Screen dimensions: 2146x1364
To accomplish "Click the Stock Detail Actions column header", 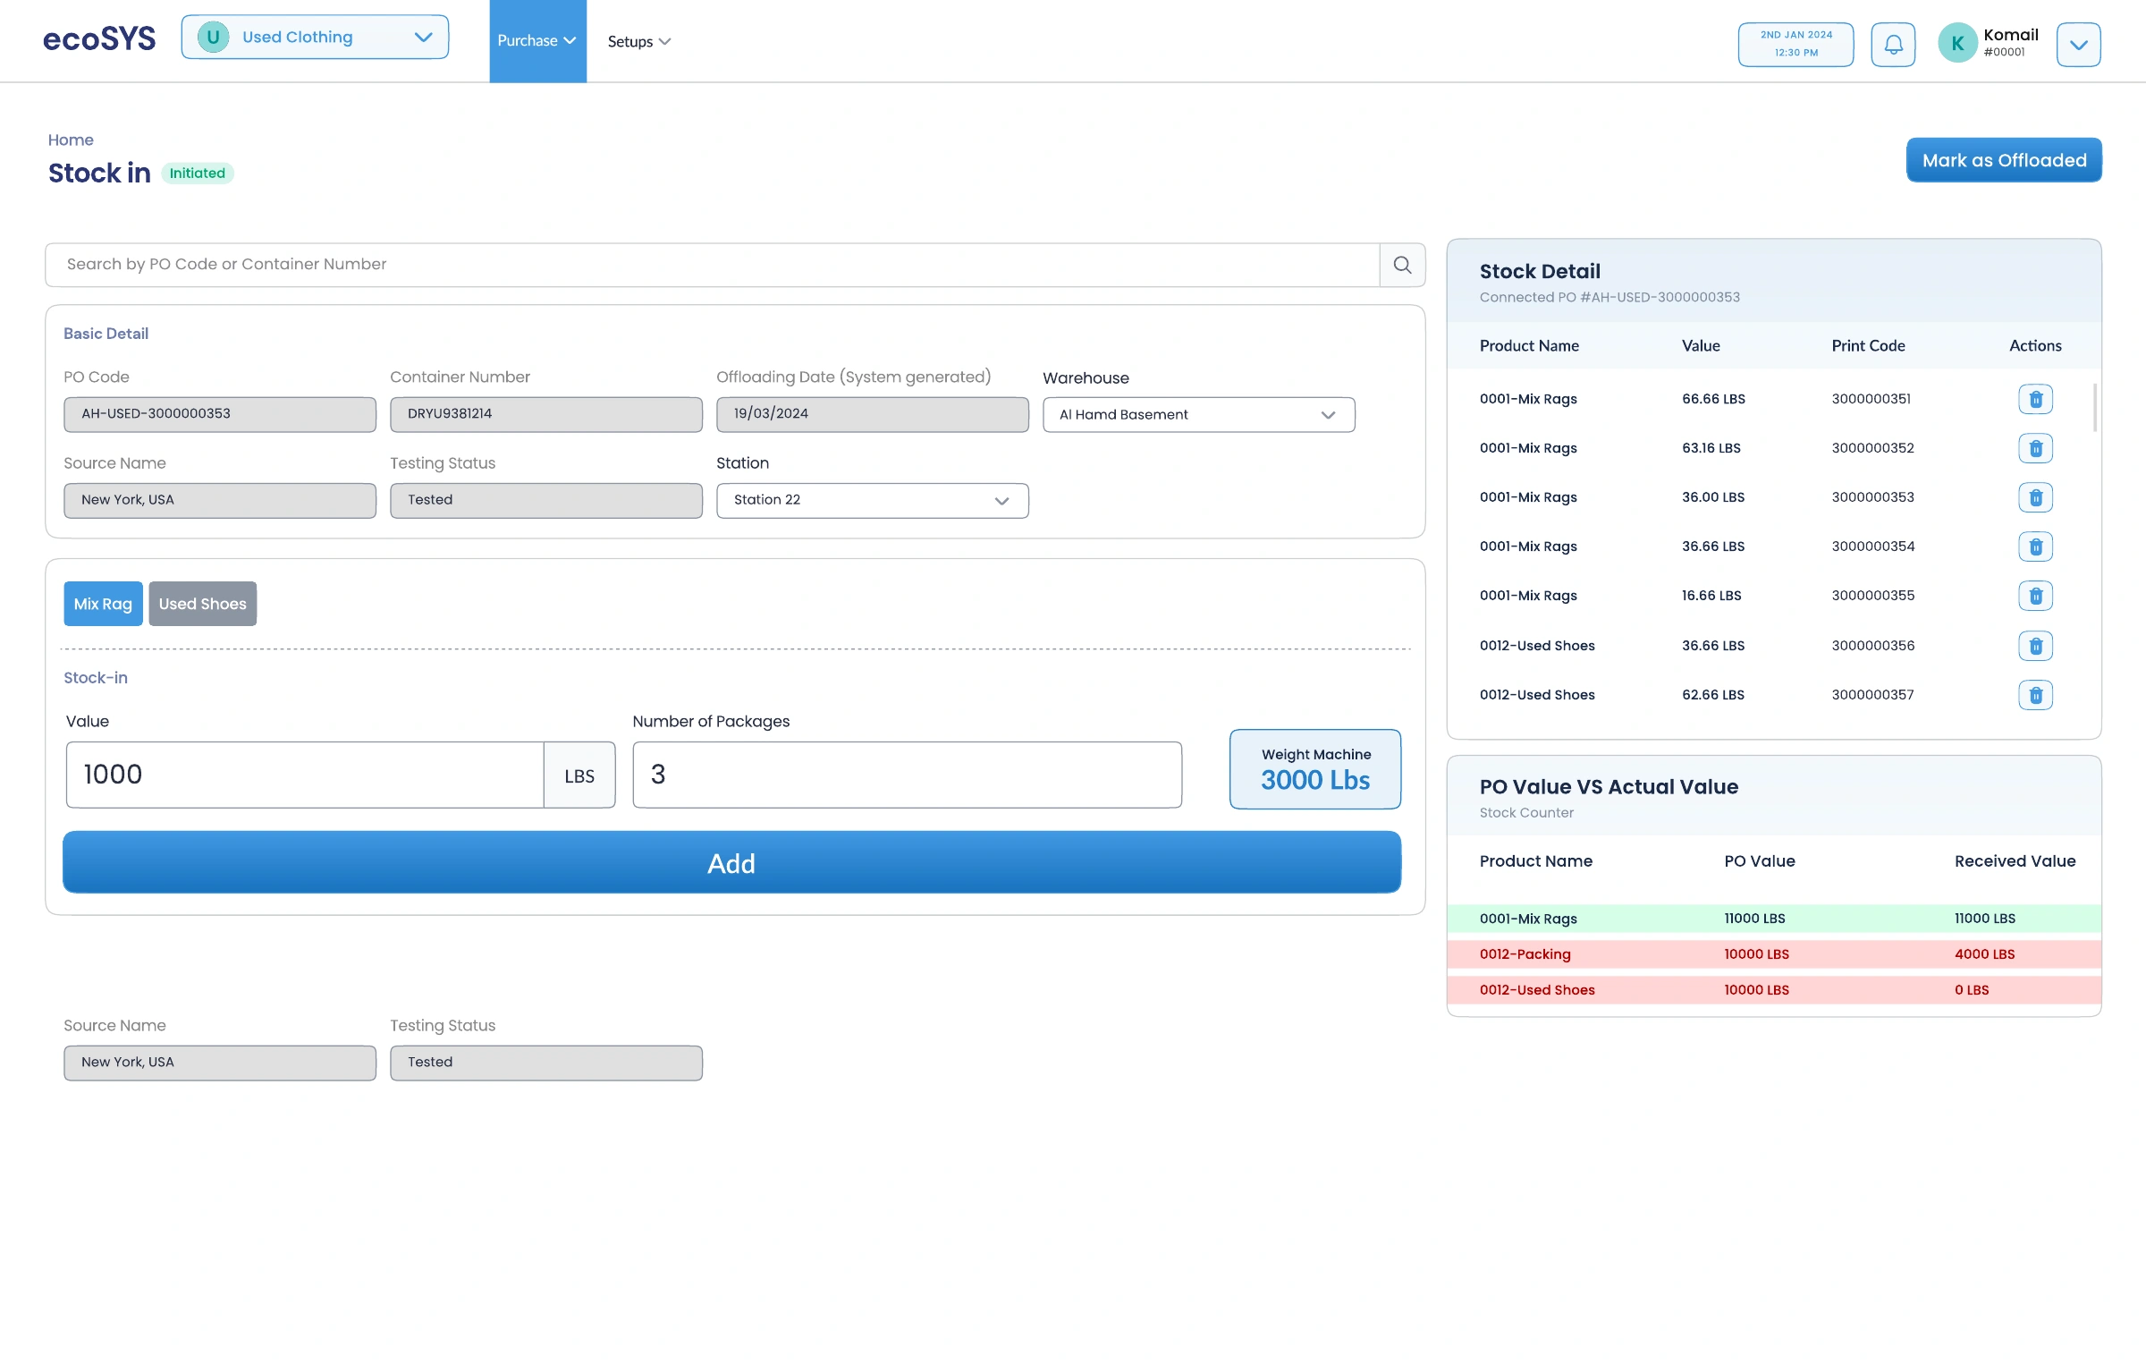I will (2035, 346).
